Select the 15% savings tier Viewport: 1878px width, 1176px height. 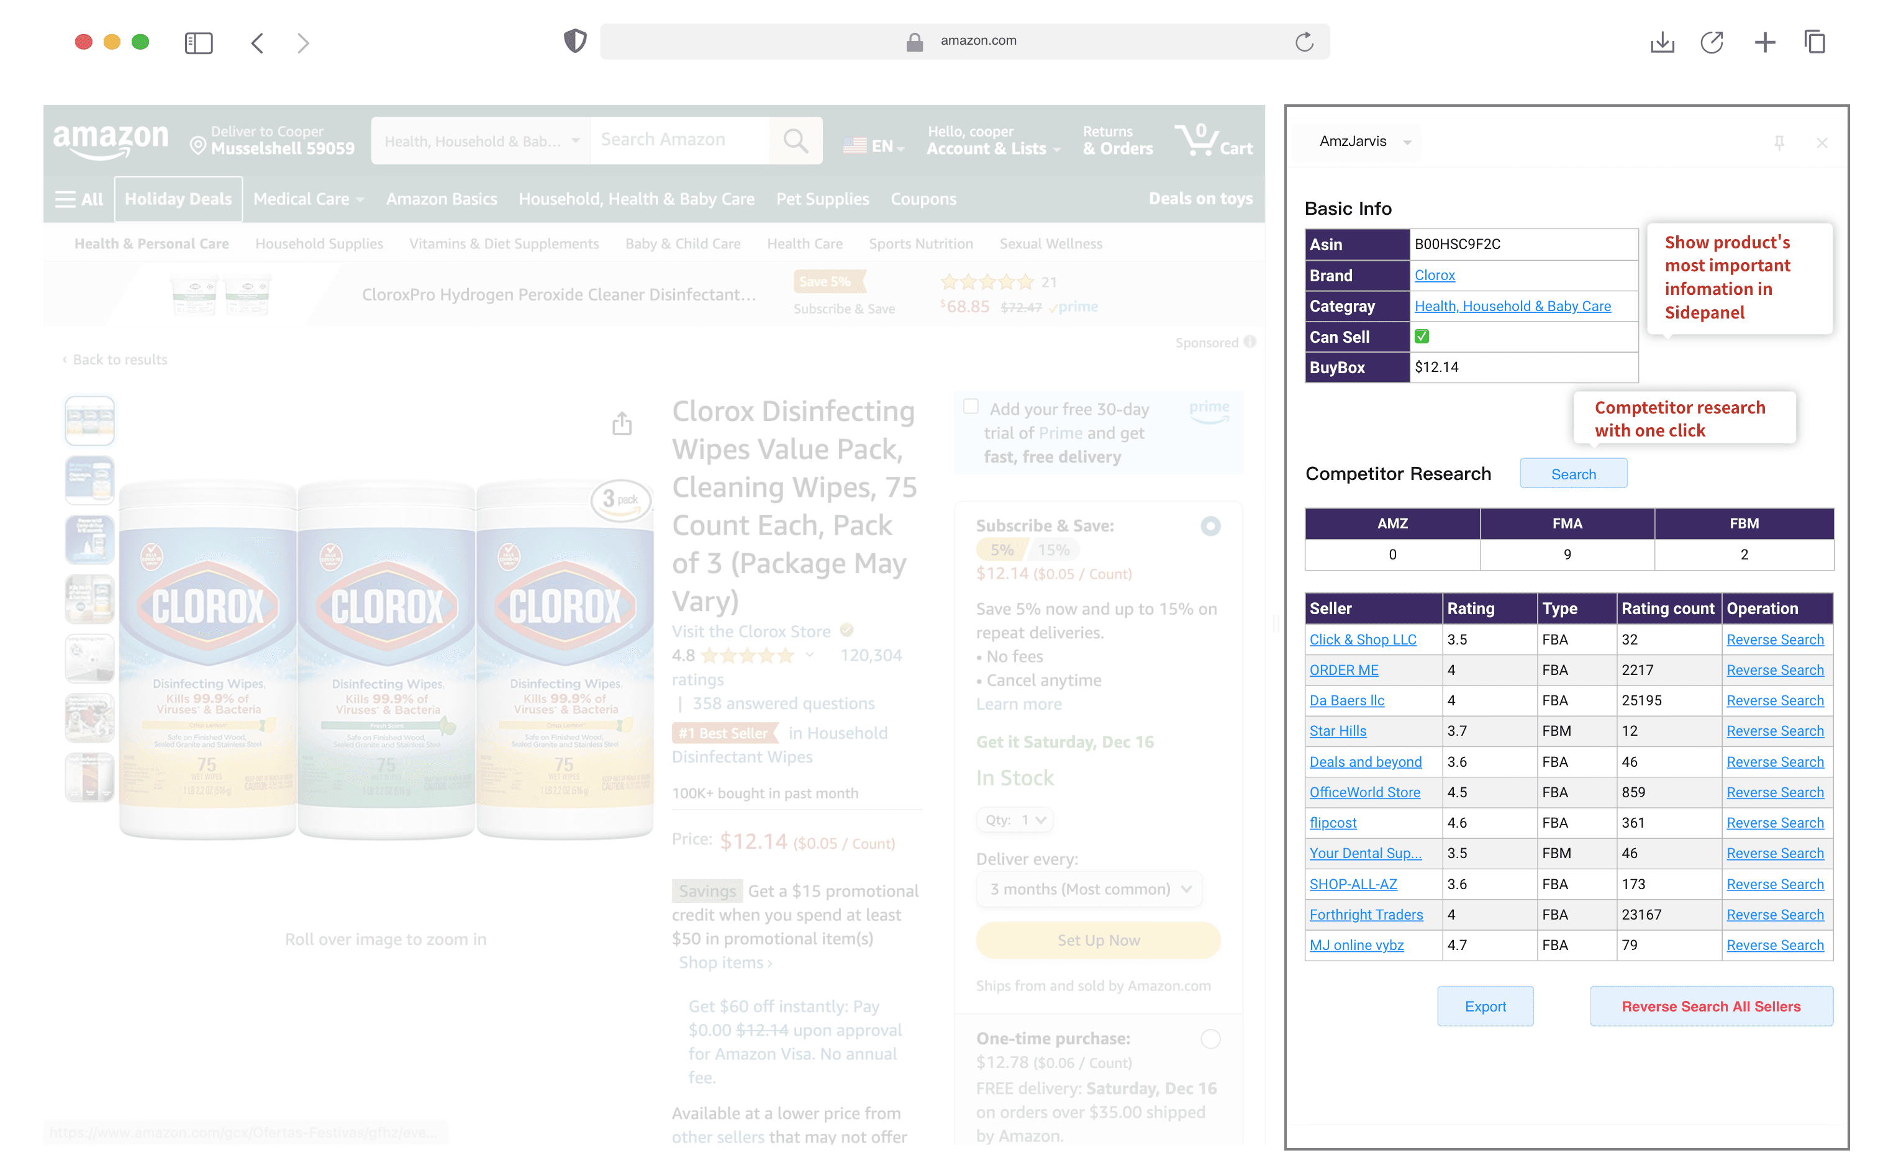(1053, 550)
